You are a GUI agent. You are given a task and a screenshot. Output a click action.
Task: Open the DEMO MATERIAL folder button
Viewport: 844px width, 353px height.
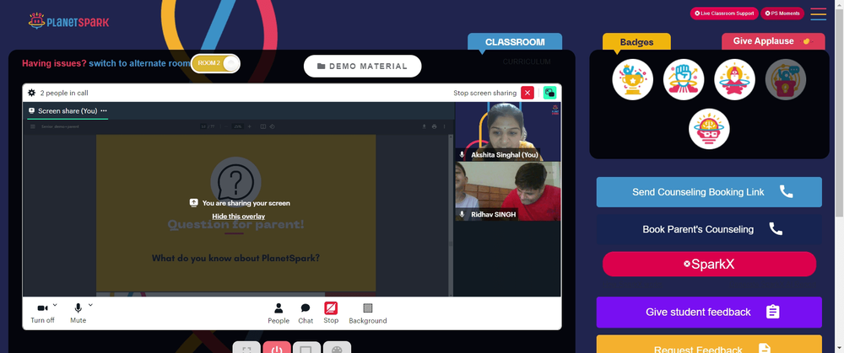pos(362,66)
